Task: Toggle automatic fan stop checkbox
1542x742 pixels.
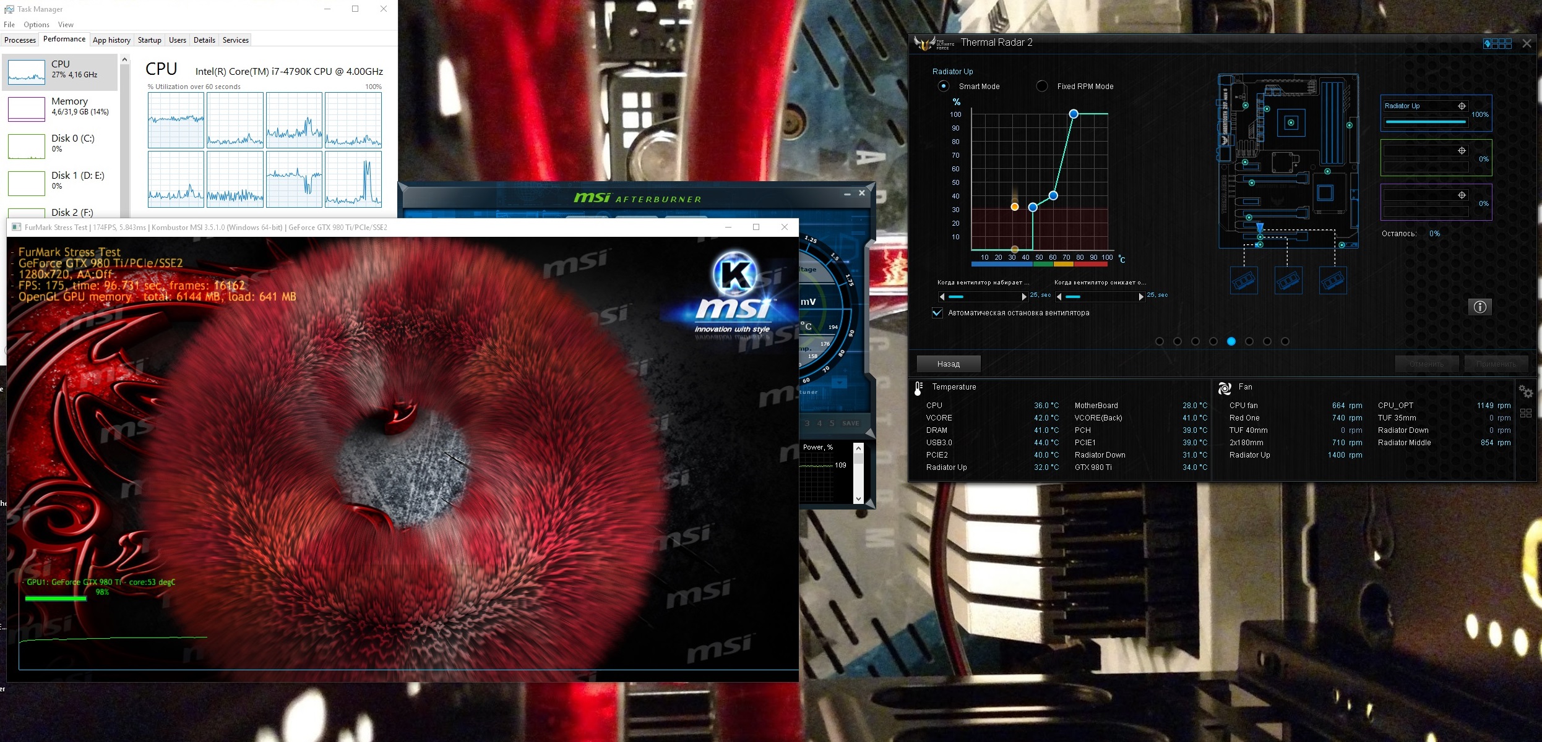Action: [x=937, y=313]
